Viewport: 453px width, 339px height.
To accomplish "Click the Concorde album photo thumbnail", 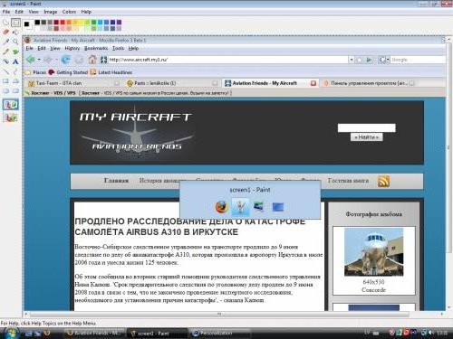I will point(373,252).
